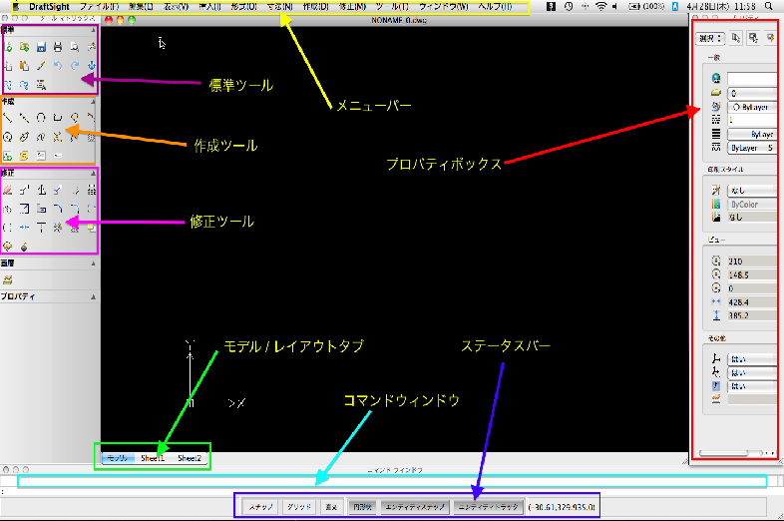Switch to the Sheet1 tab

tap(153, 458)
